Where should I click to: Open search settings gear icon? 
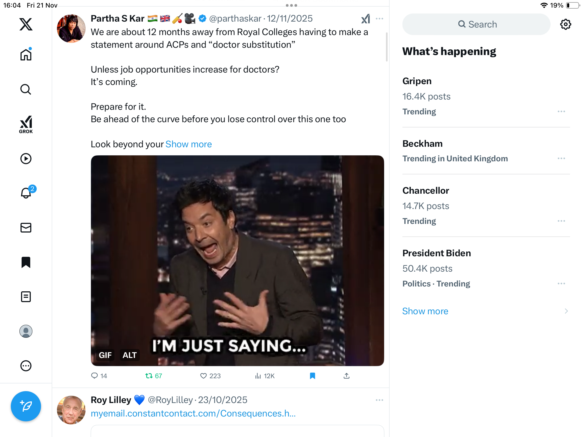[x=565, y=24]
